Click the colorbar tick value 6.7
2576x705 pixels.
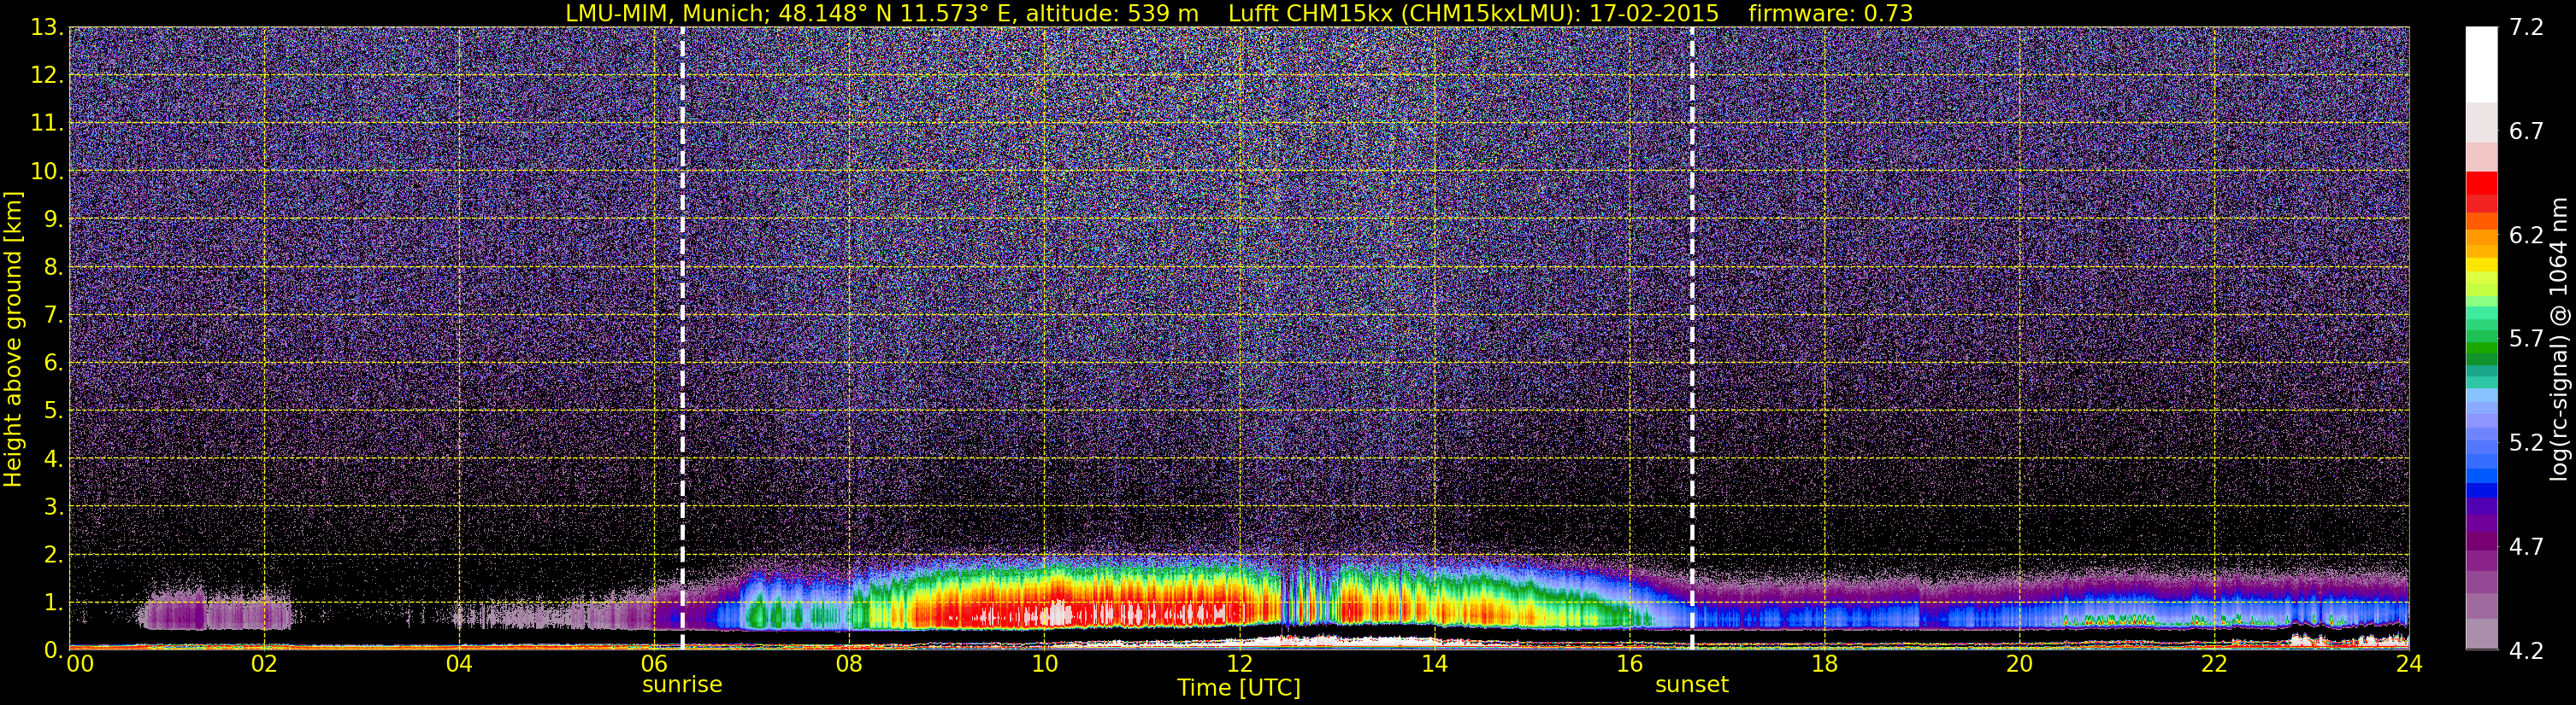click(2526, 131)
